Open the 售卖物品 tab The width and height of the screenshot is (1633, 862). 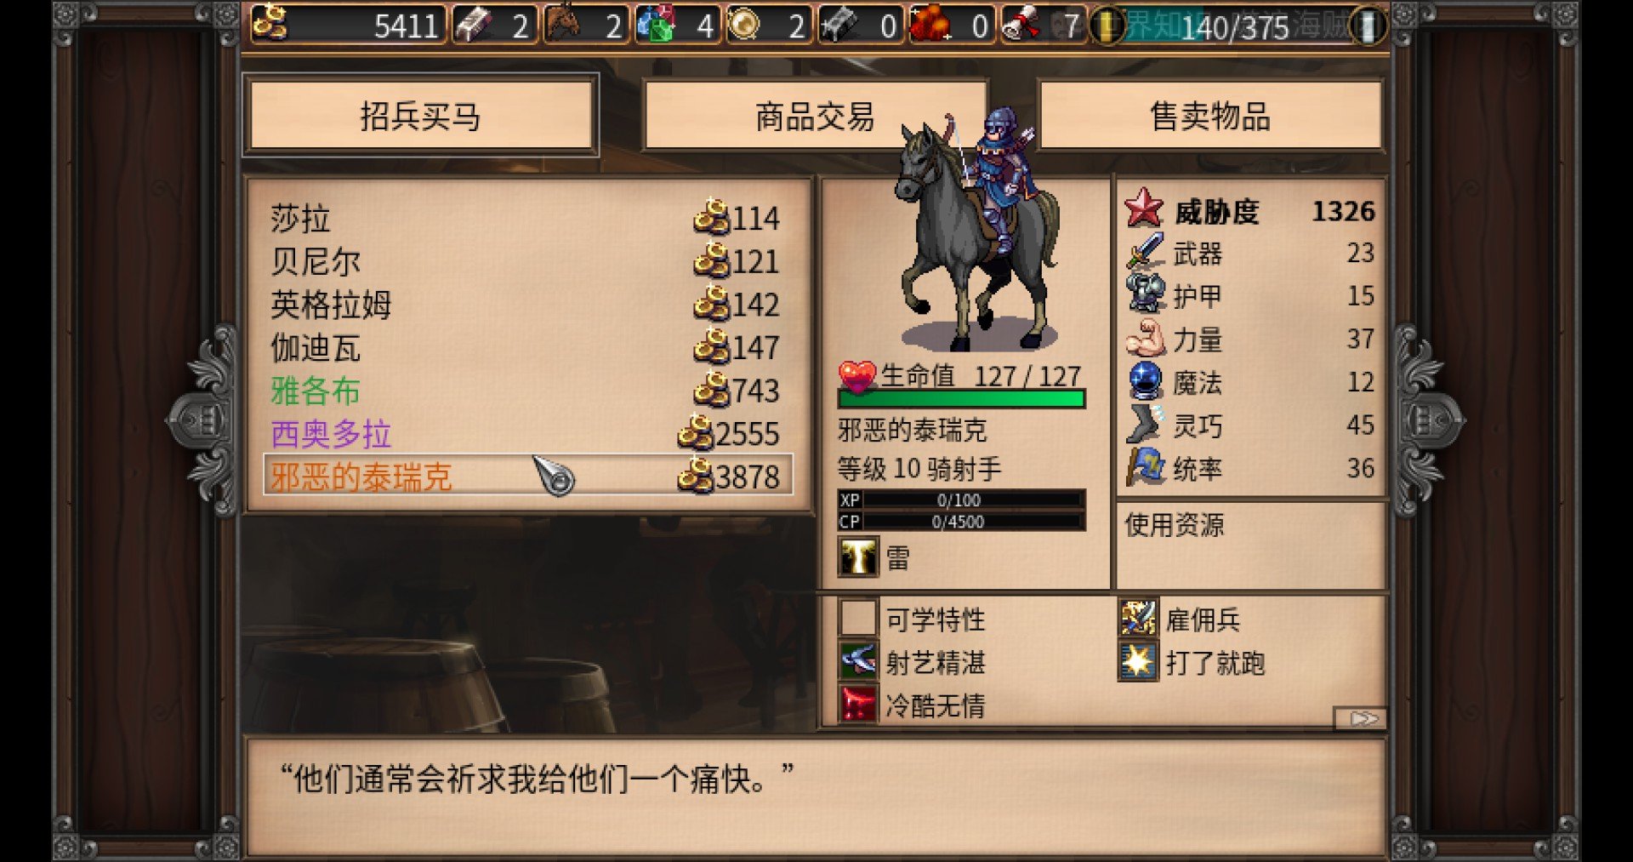(1211, 116)
